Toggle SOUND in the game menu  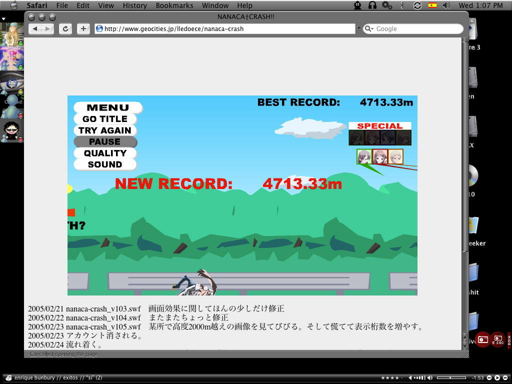[x=105, y=164]
